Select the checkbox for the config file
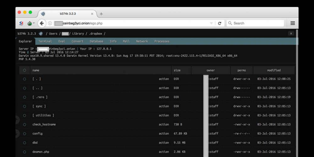Screen dimensions: 314x157 click(24, 133)
